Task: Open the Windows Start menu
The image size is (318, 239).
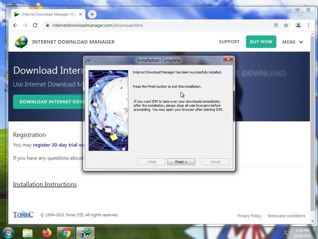Action: [x=8, y=233]
